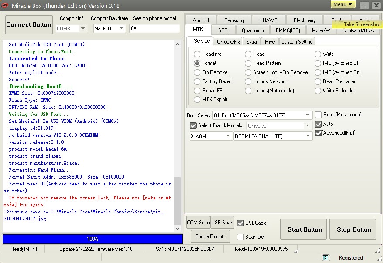Click the log vertical scrollbar thumb
This screenshot has height=263, width=383.
pos(178,200)
